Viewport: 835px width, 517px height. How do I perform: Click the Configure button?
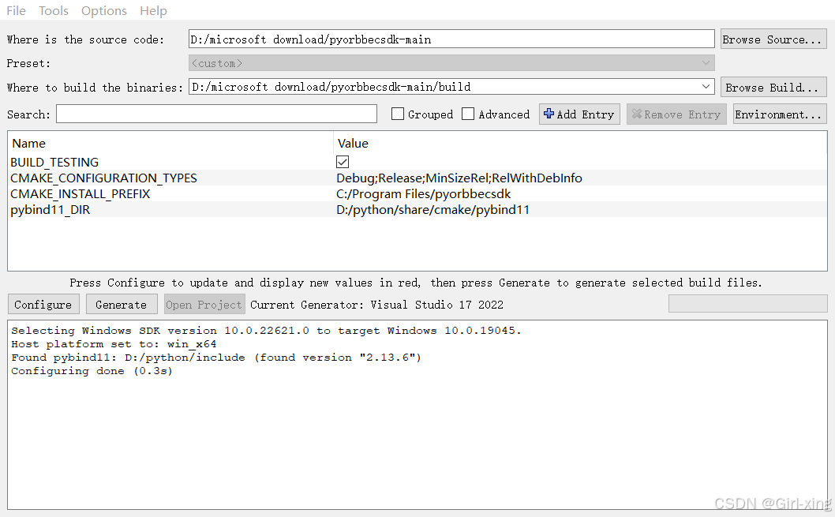coord(43,304)
